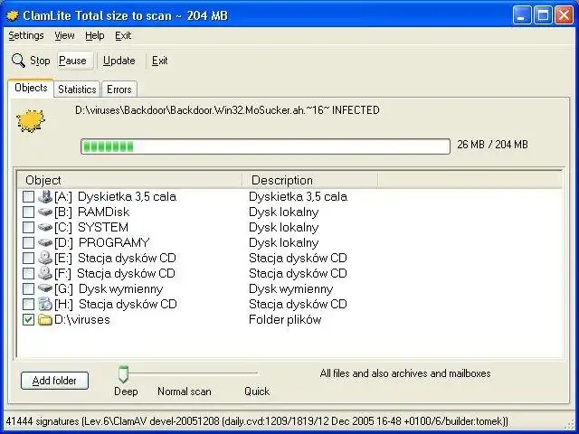Image resolution: width=579 pixels, height=434 pixels.
Task: Select the [G:] Dysk wymienny row name
Action: pos(109,289)
